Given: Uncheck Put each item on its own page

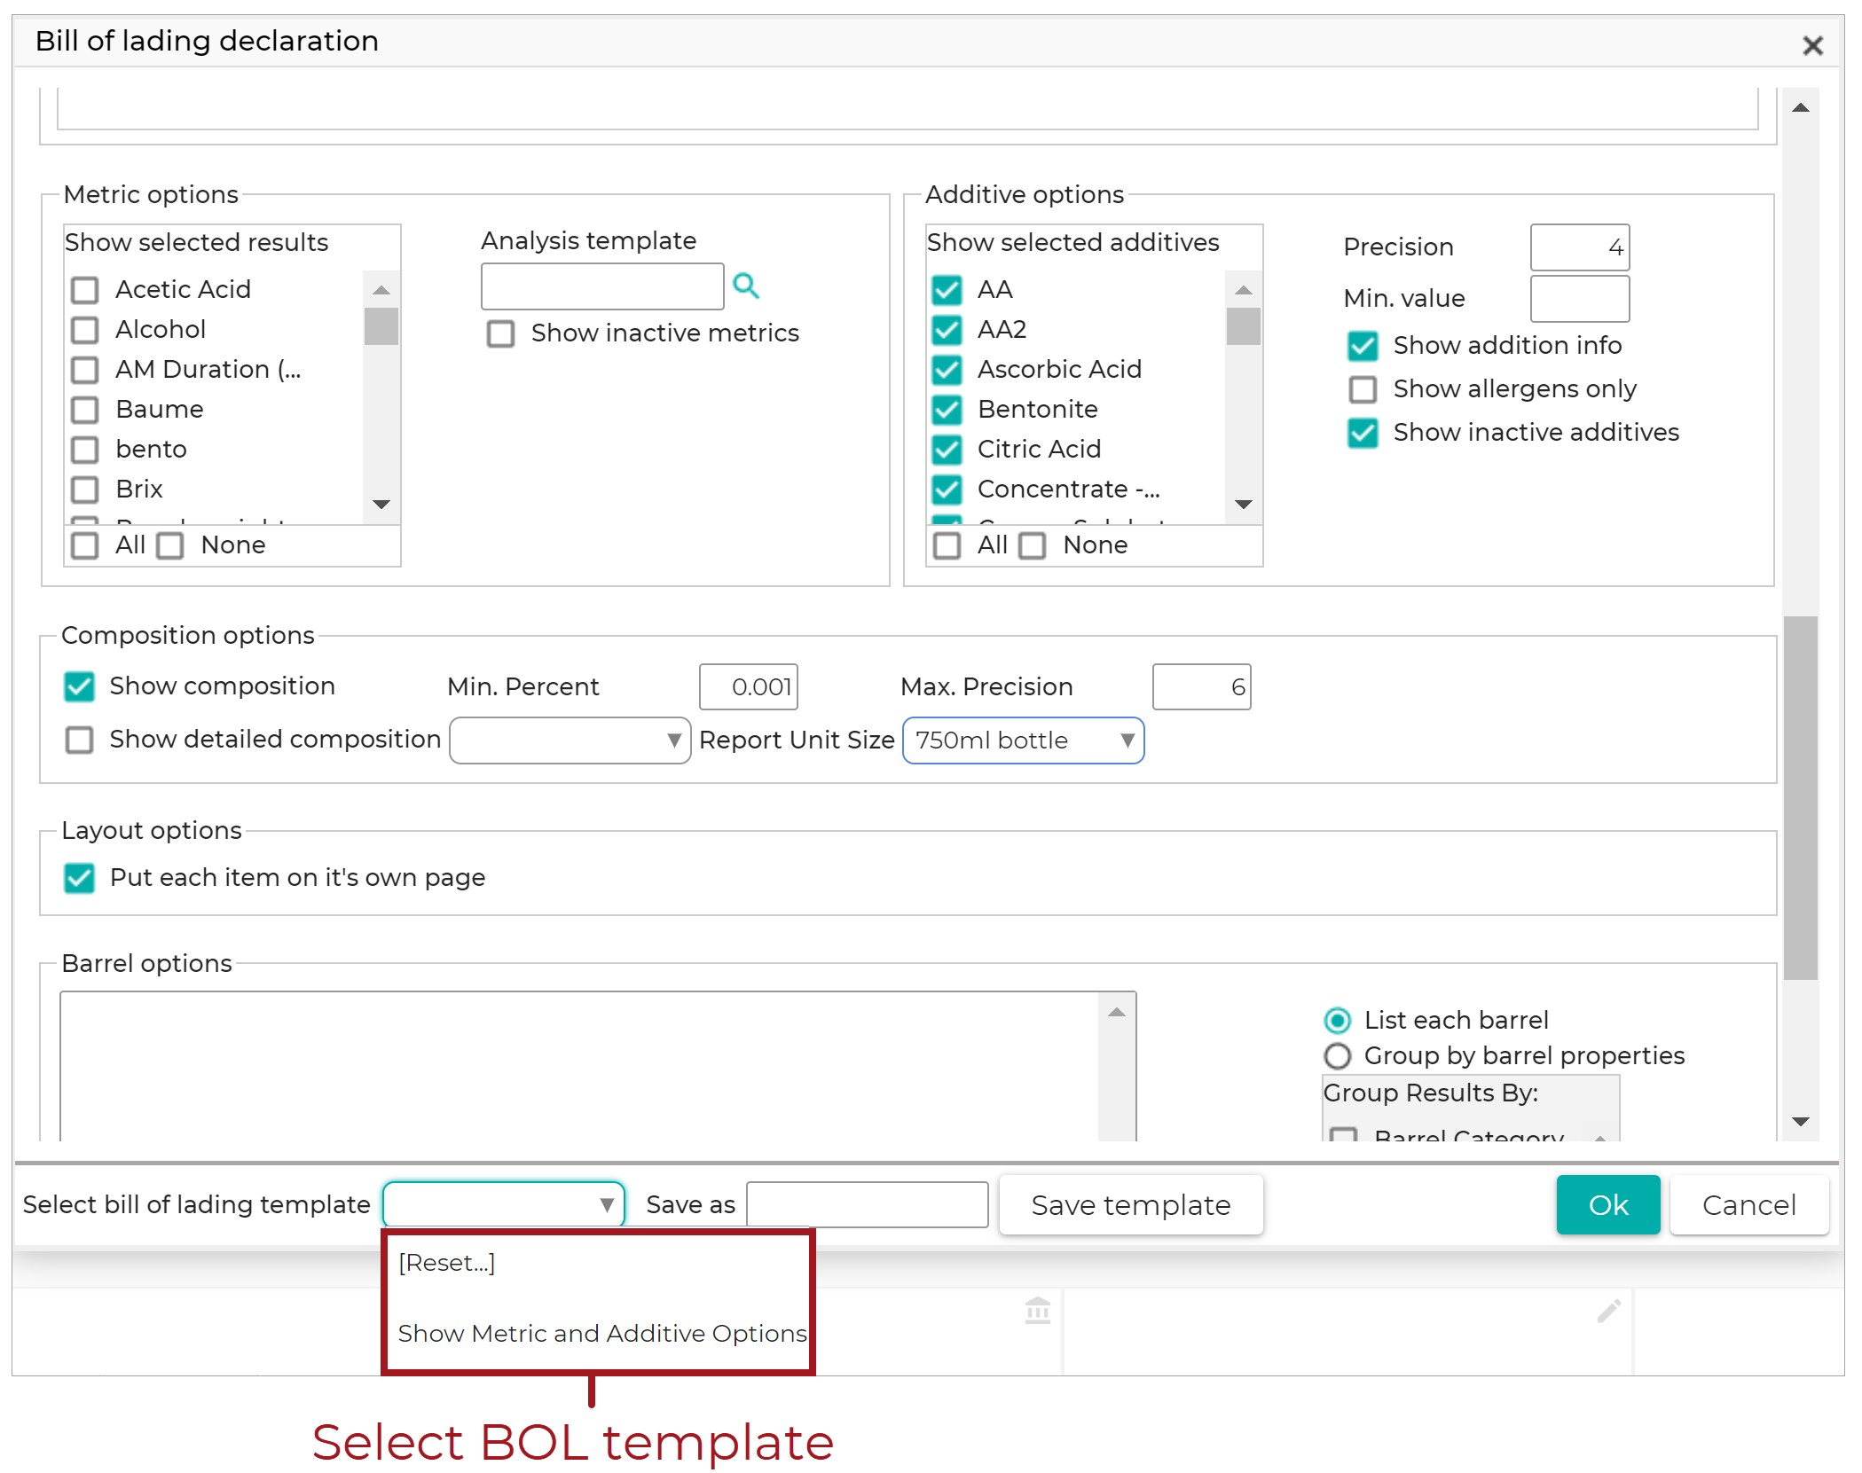Looking at the screenshot, I should [80, 878].
